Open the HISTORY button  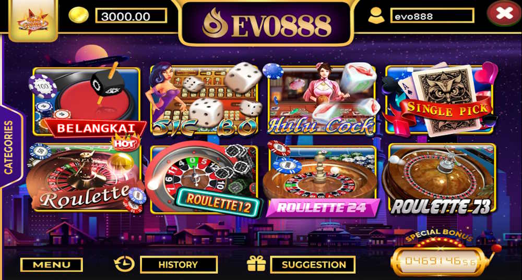pos(179,264)
